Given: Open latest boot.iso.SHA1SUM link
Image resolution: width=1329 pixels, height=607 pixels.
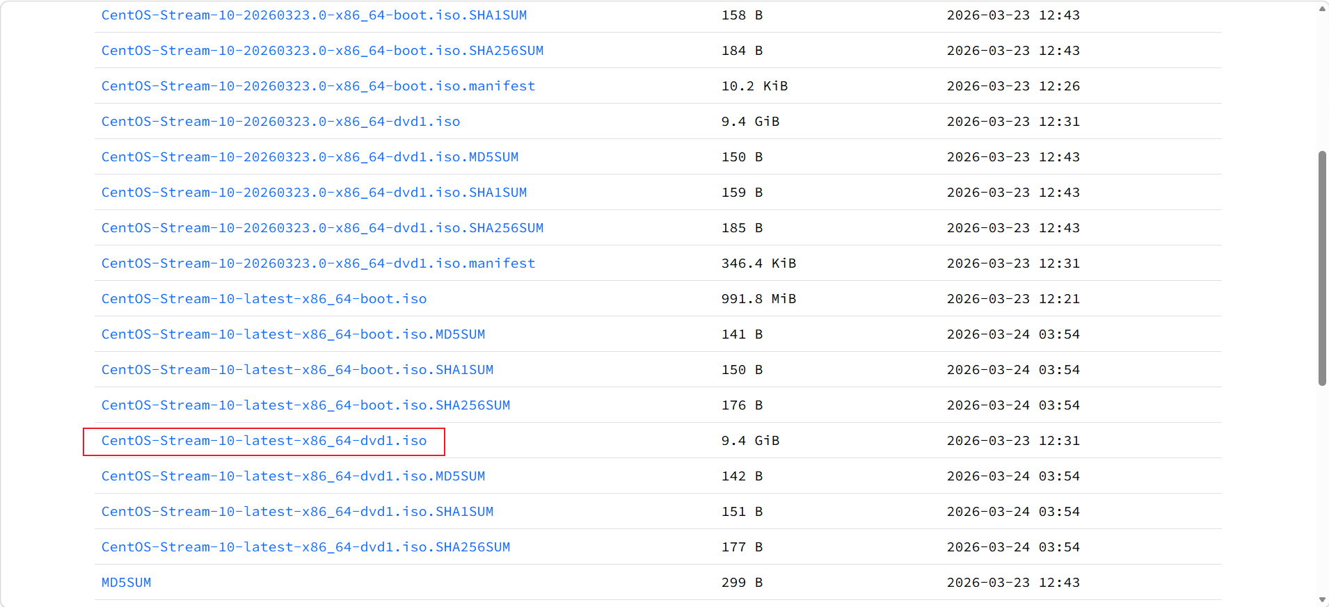Looking at the screenshot, I should (x=297, y=370).
